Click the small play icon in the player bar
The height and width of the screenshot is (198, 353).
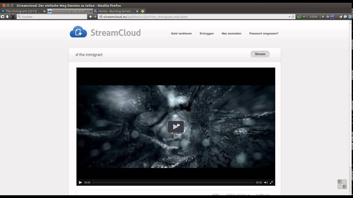(x=80, y=182)
